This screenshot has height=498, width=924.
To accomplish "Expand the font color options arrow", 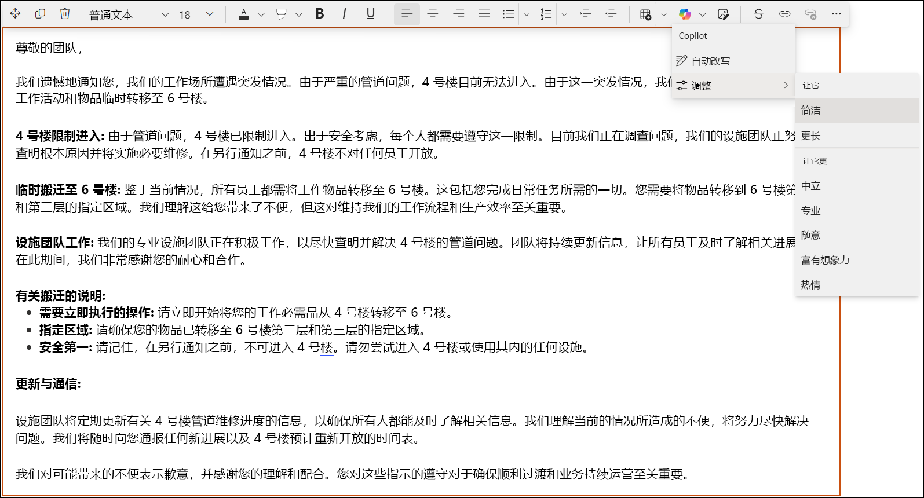I will click(x=261, y=15).
